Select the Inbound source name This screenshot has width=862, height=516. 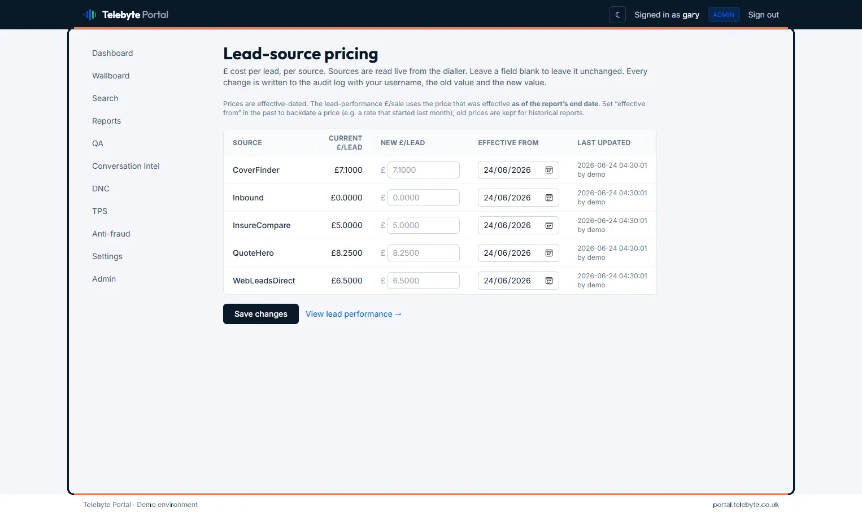point(248,198)
